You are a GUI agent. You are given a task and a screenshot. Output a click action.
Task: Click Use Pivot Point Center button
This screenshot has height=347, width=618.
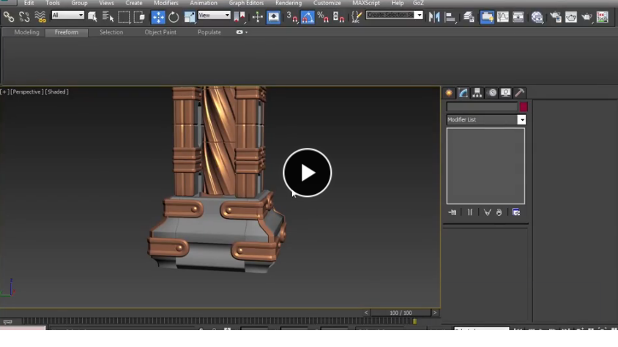tap(239, 17)
